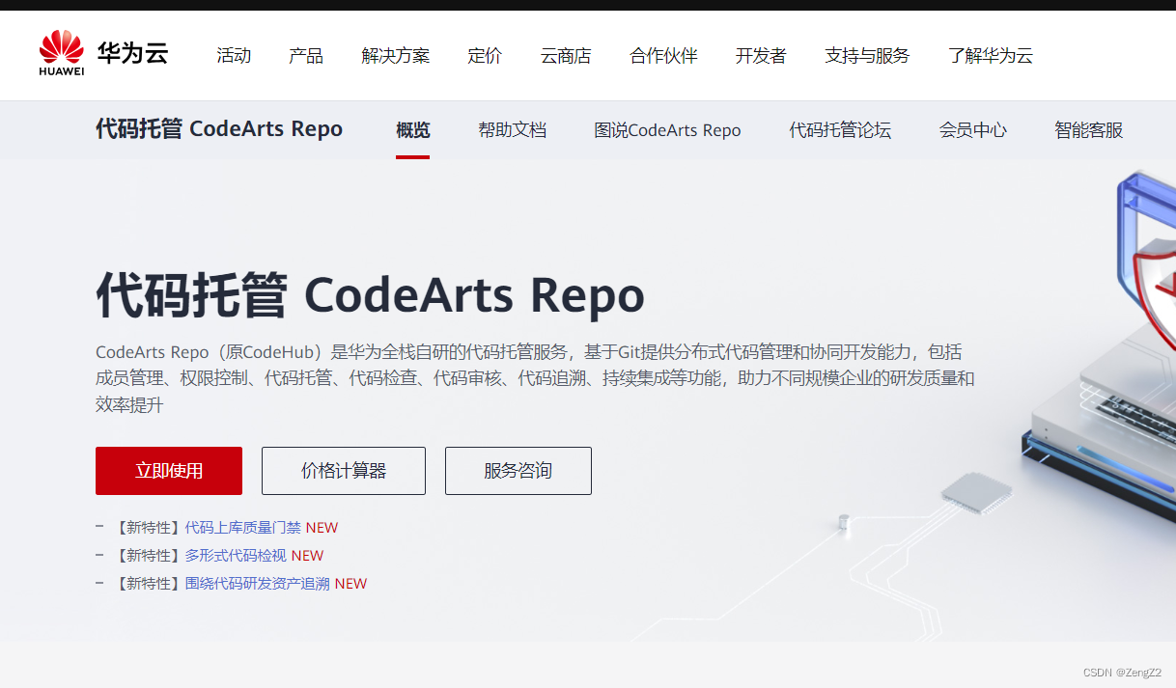Select 合作伙伴 from the top navigation

click(663, 55)
